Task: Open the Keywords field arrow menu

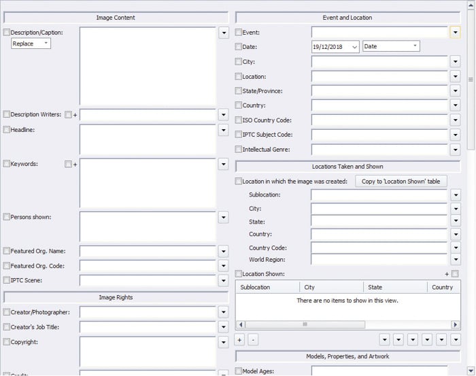Action: (x=224, y=164)
